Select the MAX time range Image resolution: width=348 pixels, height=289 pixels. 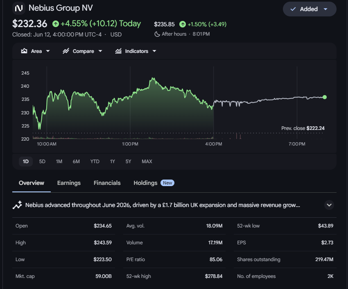pos(147,162)
